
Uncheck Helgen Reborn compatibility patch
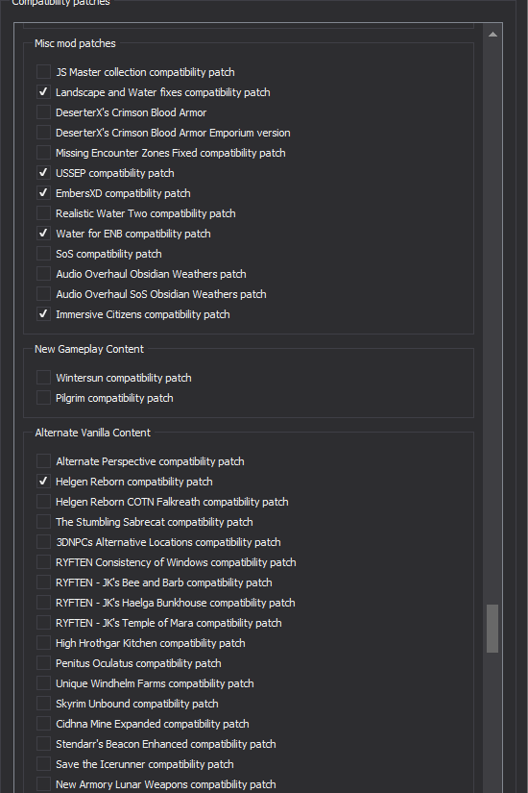pyautogui.click(x=43, y=482)
